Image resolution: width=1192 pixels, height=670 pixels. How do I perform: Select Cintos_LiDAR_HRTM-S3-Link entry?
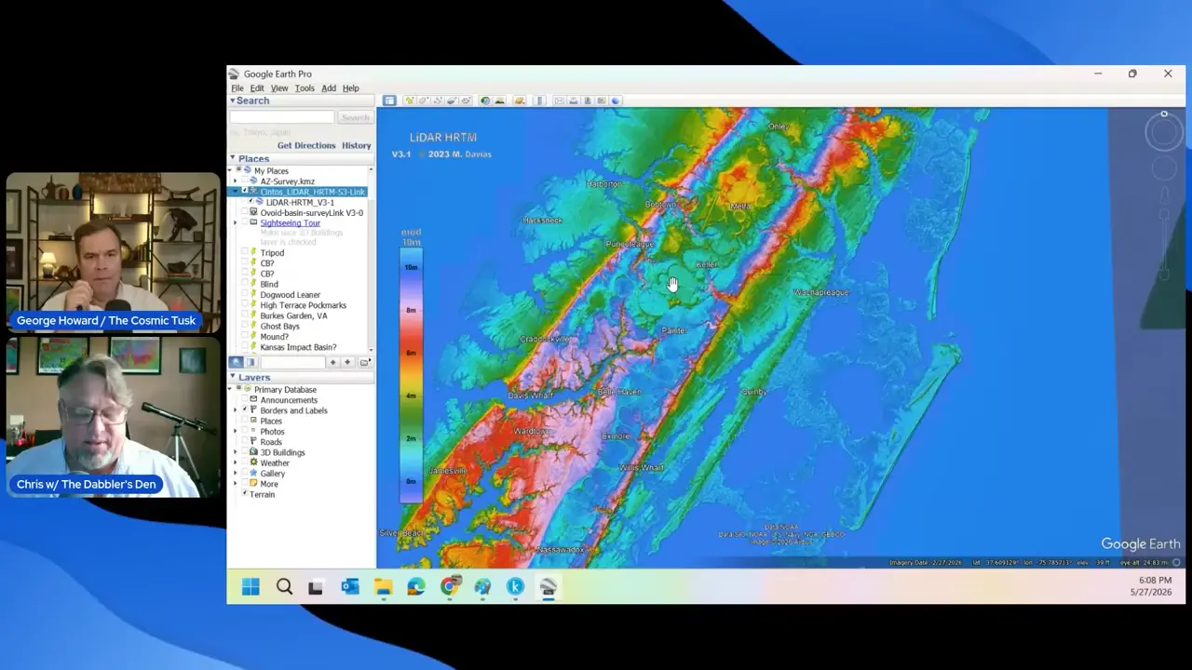point(313,192)
